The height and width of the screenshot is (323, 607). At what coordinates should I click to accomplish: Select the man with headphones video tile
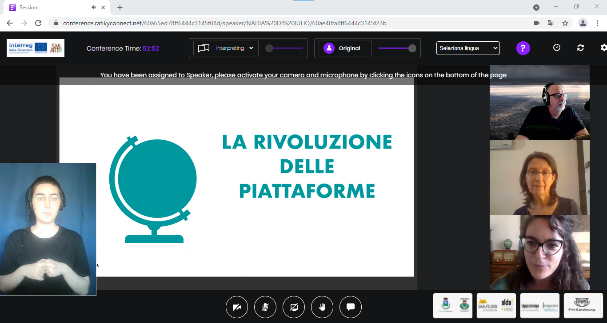539,102
